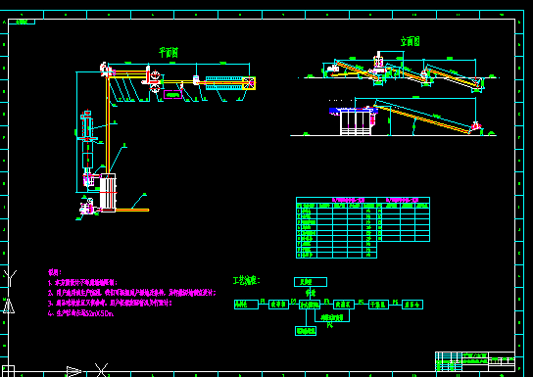Viewport: 533px width, 377px height.
Task: Click the bottom box of the process flowchart
Action: (306, 331)
